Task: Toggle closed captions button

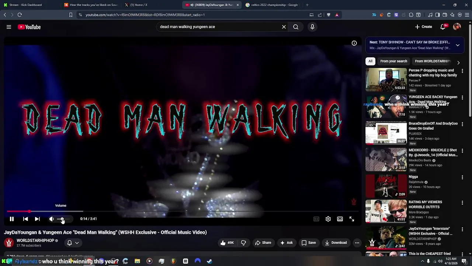Action: click(316, 219)
